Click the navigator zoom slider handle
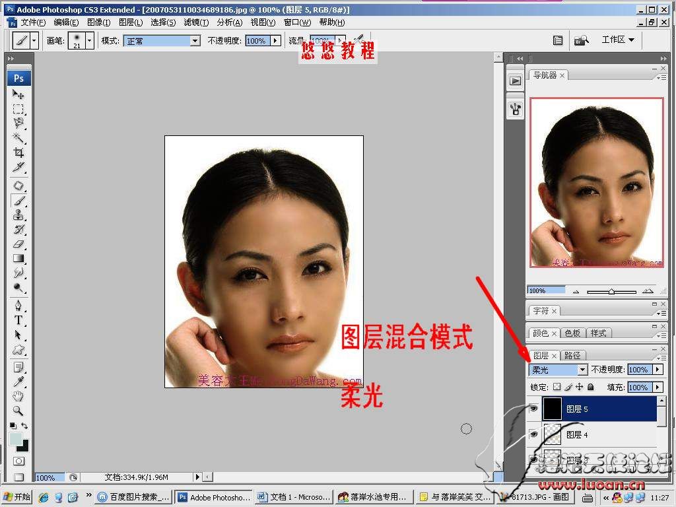 pyautogui.click(x=611, y=292)
